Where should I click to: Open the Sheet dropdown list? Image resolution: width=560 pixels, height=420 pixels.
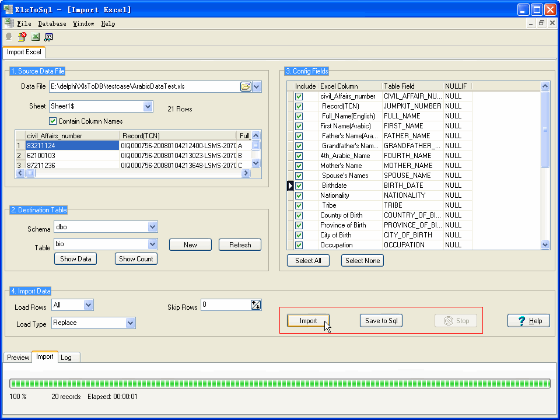pyautogui.click(x=148, y=107)
